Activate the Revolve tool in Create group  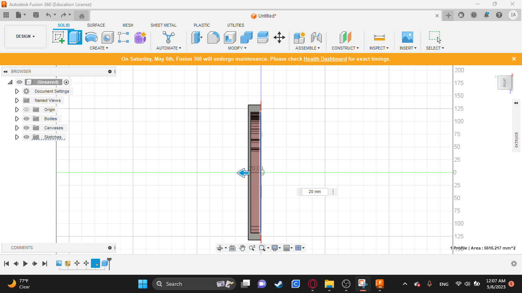[91, 37]
